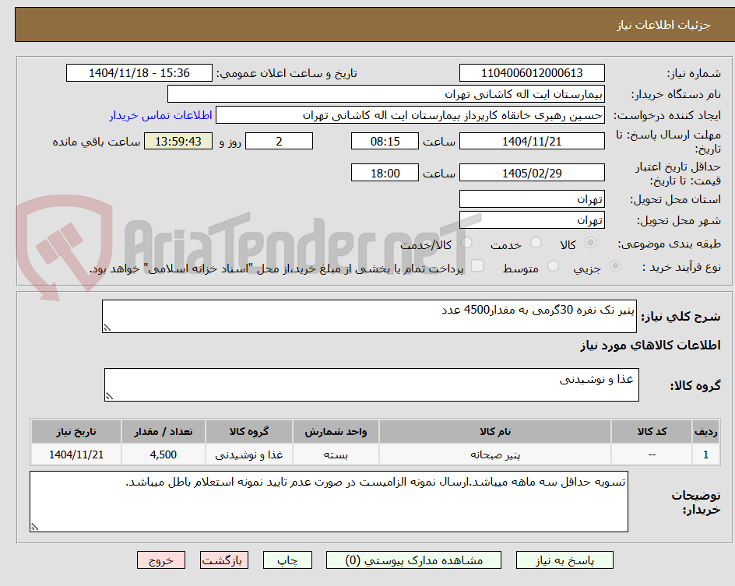Click the جزئیات اطلاعات نیاز page title
Image resolution: width=735 pixels, height=586 pixels.
[663, 25]
